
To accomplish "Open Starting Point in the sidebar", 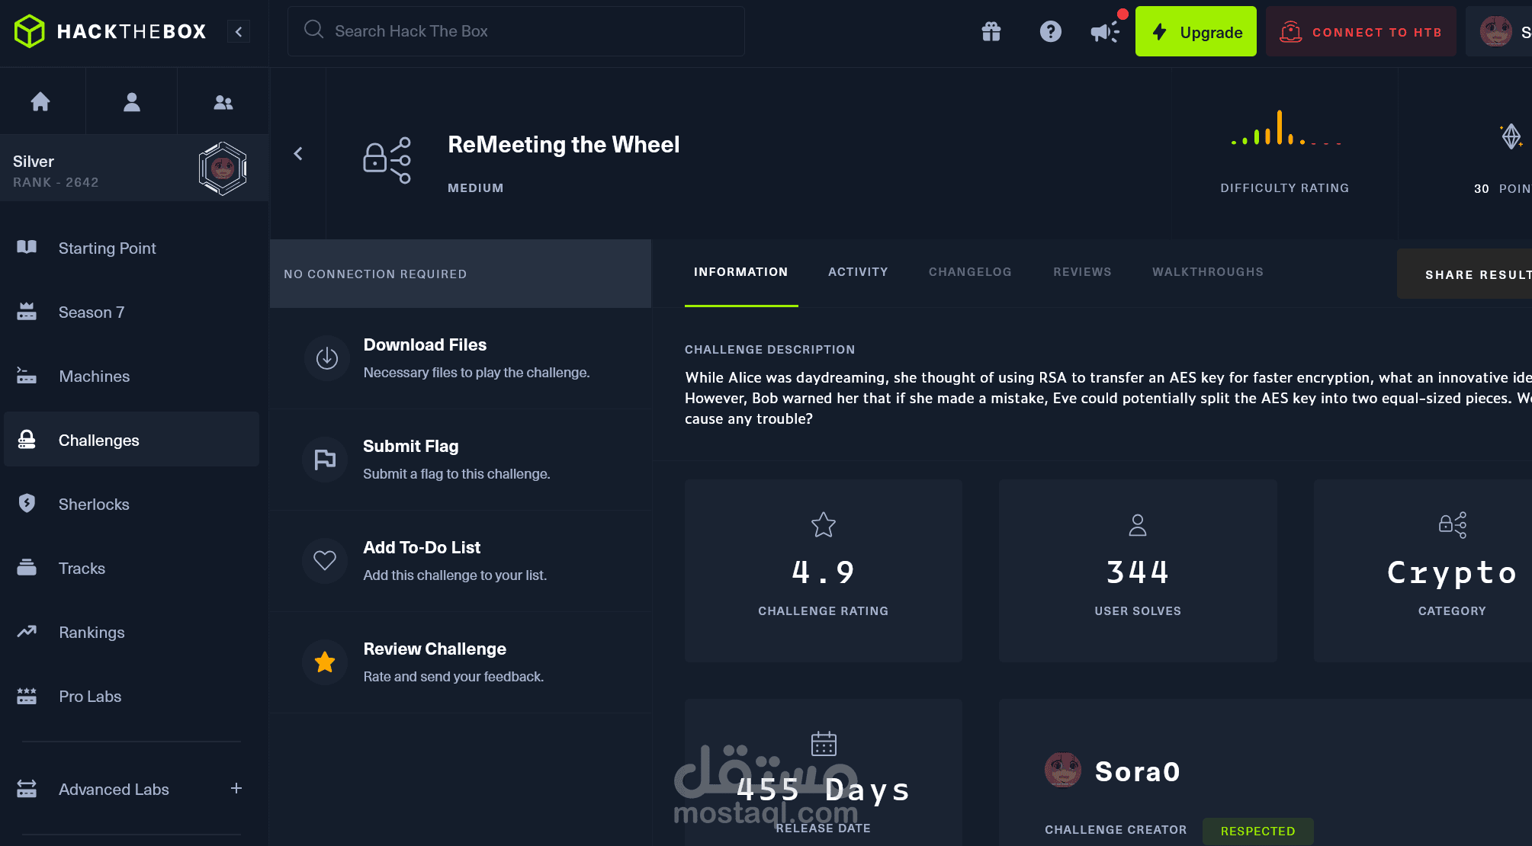I will [x=131, y=248].
